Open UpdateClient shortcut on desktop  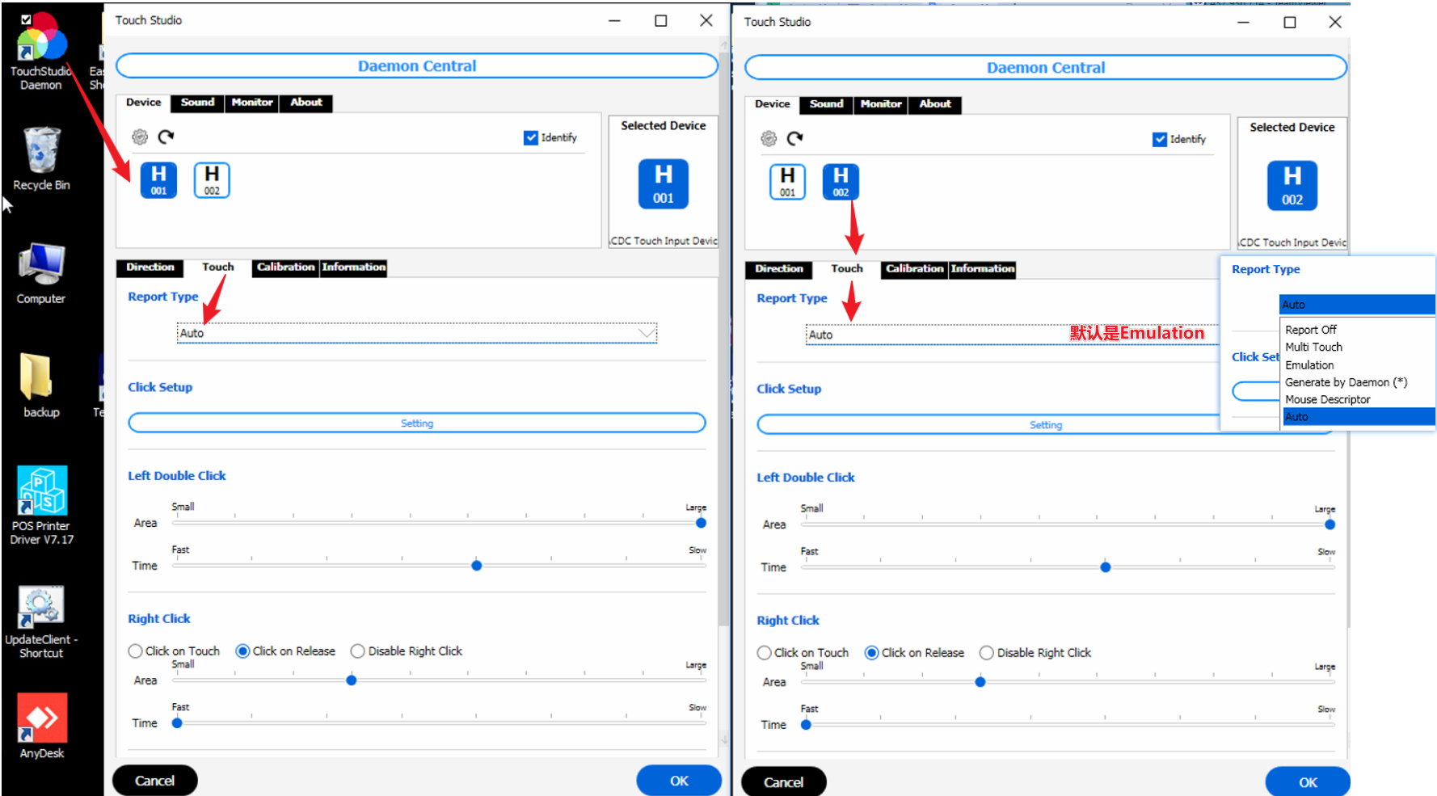point(41,622)
